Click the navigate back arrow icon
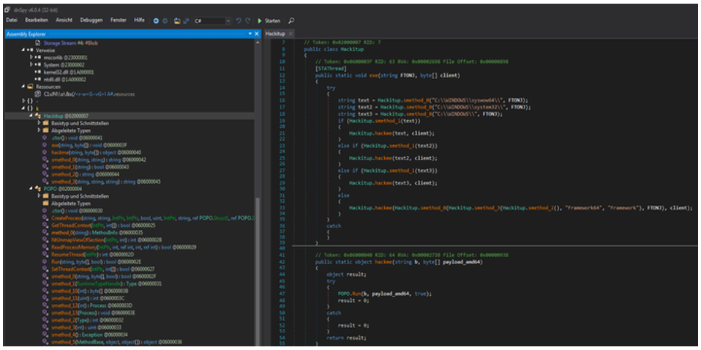Image resolution: width=701 pixels, height=350 pixels. [x=156, y=21]
